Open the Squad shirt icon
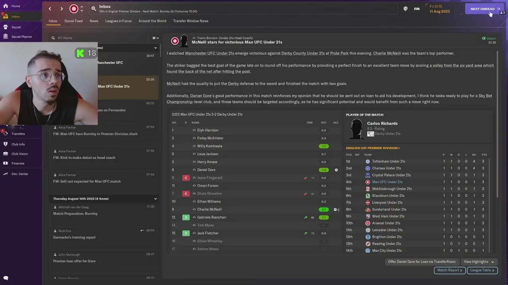Viewport: 508px width, 285px height. coord(6,27)
